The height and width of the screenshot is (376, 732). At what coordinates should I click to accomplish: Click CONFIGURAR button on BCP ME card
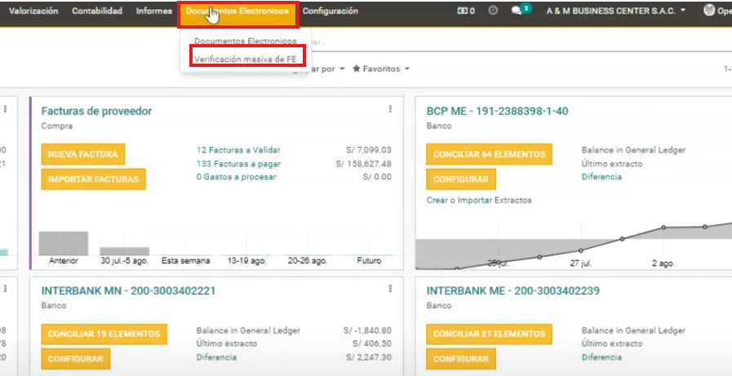point(461,179)
